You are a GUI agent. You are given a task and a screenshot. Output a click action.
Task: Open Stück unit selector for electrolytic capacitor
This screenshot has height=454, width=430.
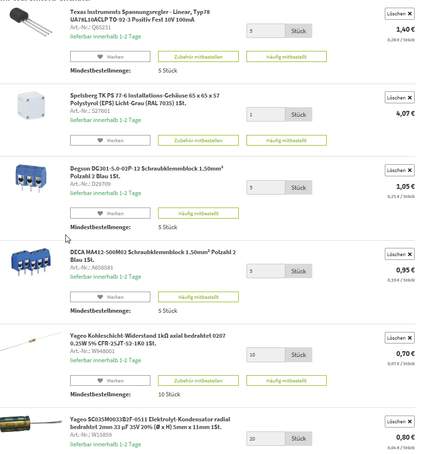click(298, 439)
